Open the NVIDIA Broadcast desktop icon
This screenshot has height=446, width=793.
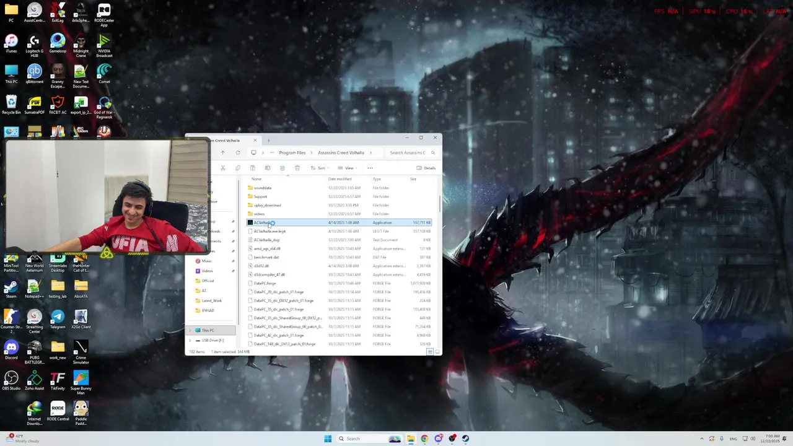104,46
